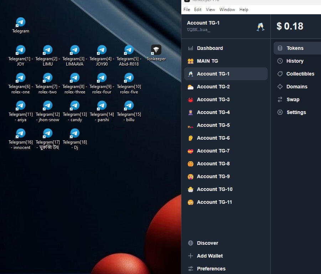This screenshot has height=274, width=321.
Task: Switch to wallet Account TG-10
Action: [x=226, y=189]
